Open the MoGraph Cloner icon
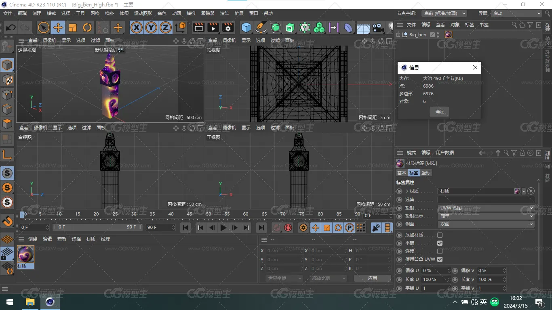 319,27
